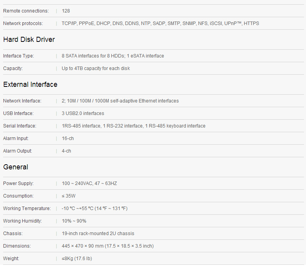Click the Network protocols list text
The width and height of the screenshot is (306, 266).
click(x=160, y=23)
